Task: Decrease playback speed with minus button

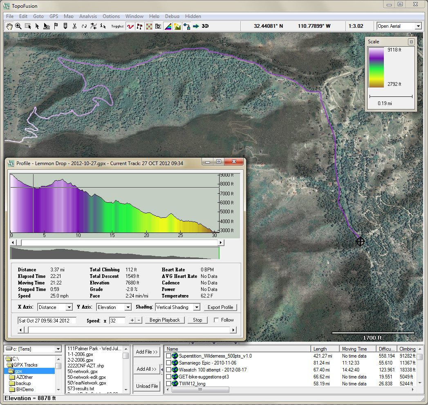Action: [x=139, y=320]
